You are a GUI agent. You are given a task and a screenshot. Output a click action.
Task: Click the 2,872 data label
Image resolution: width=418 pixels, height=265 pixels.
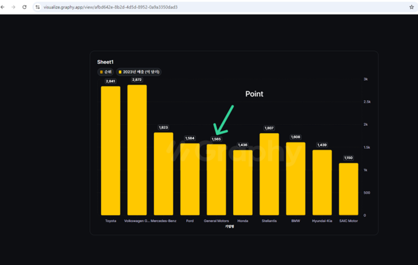137,80
